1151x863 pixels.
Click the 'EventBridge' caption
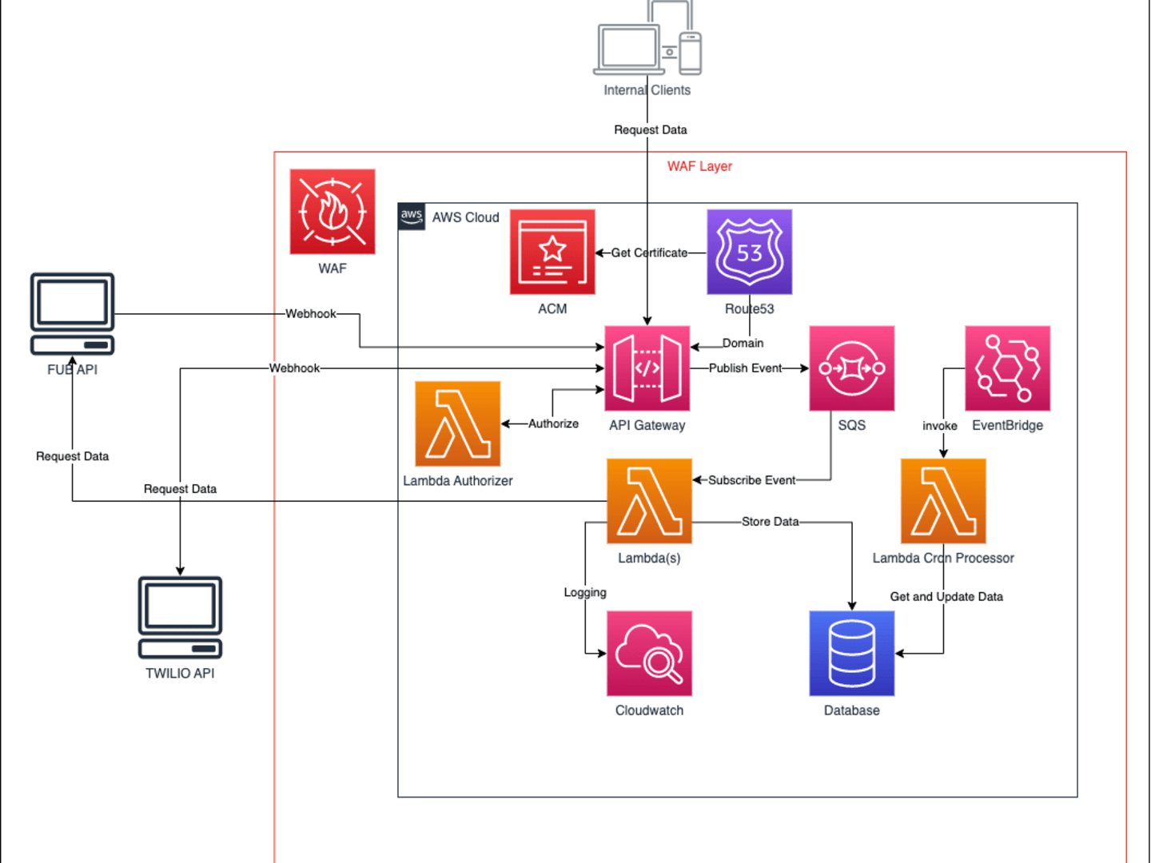(x=1008, y=426)
